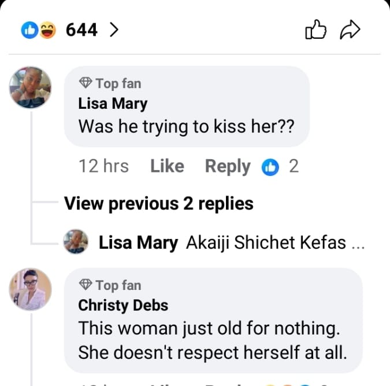Tap small Lisa Mary avatar in reply
Image resolution: width=390 pixels, height=386 pixels.
76,242
